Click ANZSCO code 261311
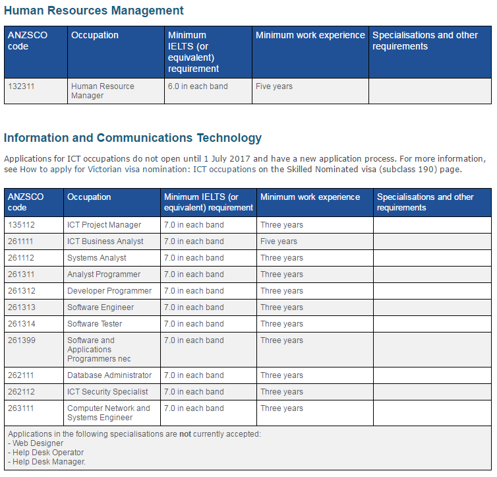This screenshot has width=497, height=477. [21, 274]
